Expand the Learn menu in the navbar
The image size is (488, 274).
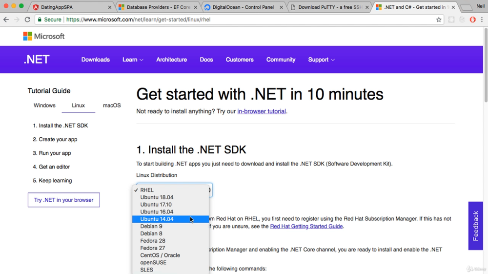tap(133, 60)
